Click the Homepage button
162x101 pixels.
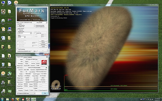(43, 45)
